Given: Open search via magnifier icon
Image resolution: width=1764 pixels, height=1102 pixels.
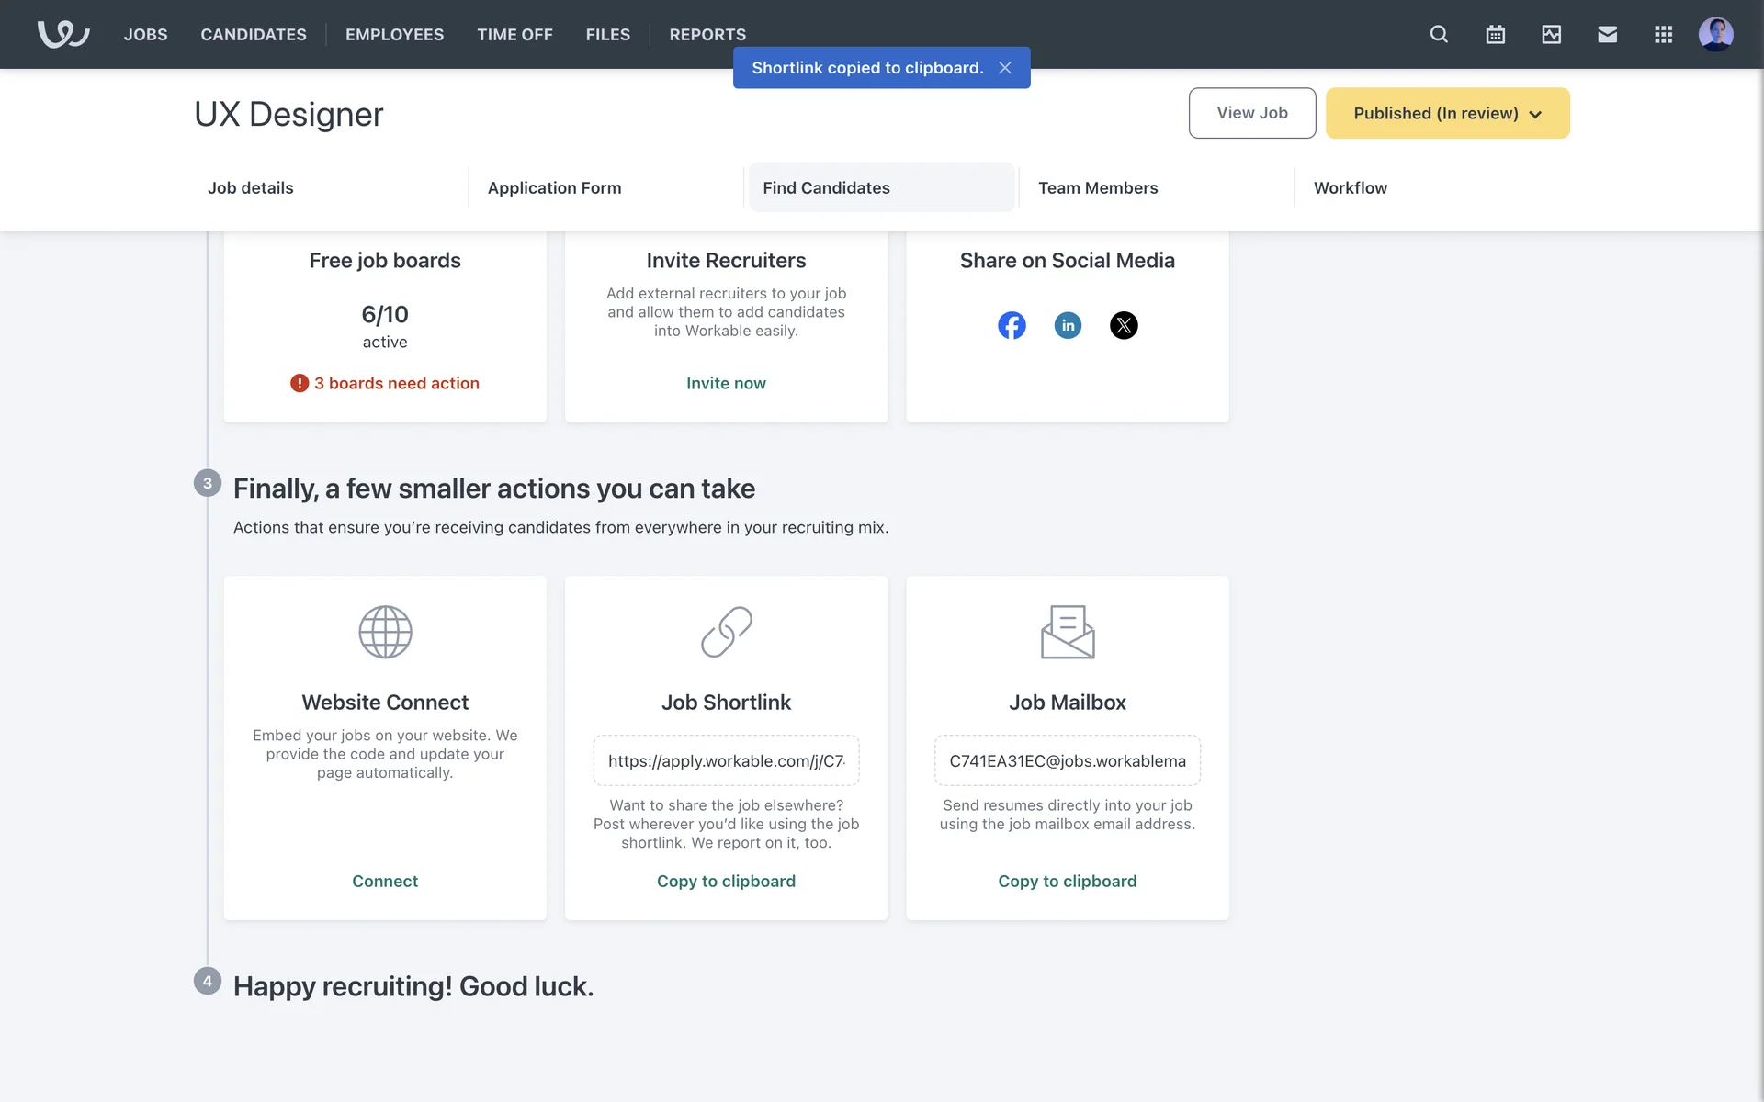Looking at the screenshot, I should (1439, 34).
